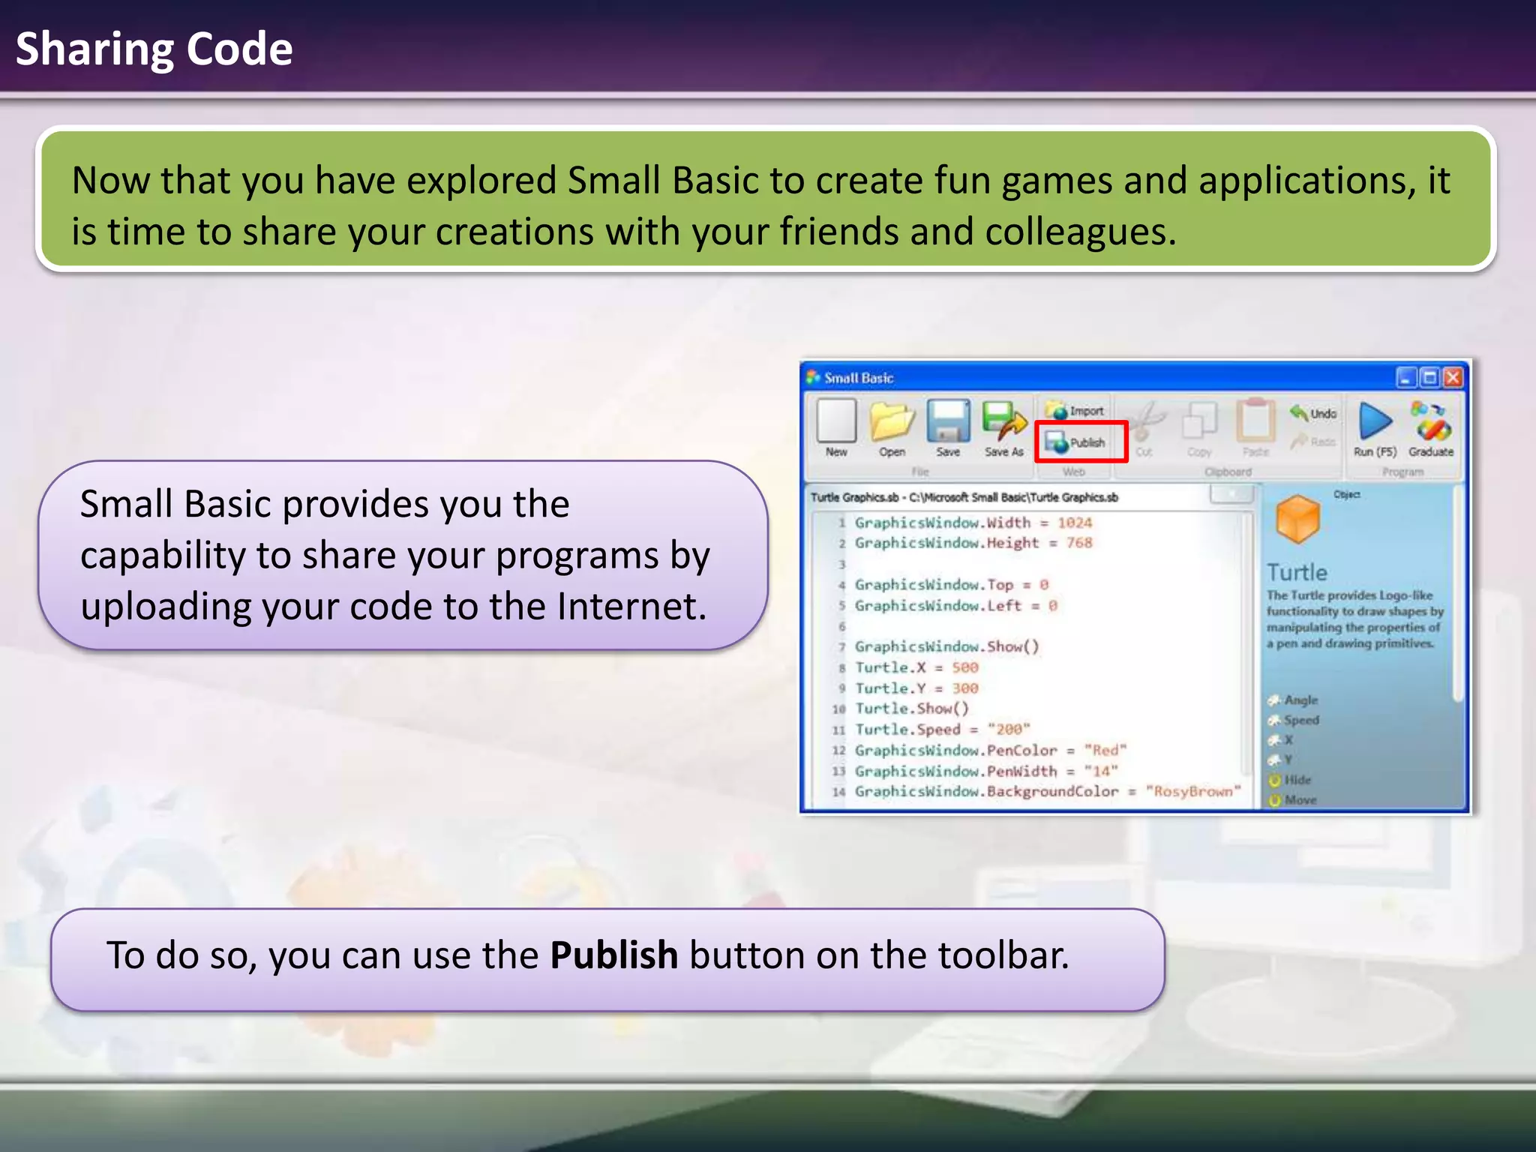1536x1152 pixels.
Task: Click code line Turtle.Y = 300
Action: (917, 688)
